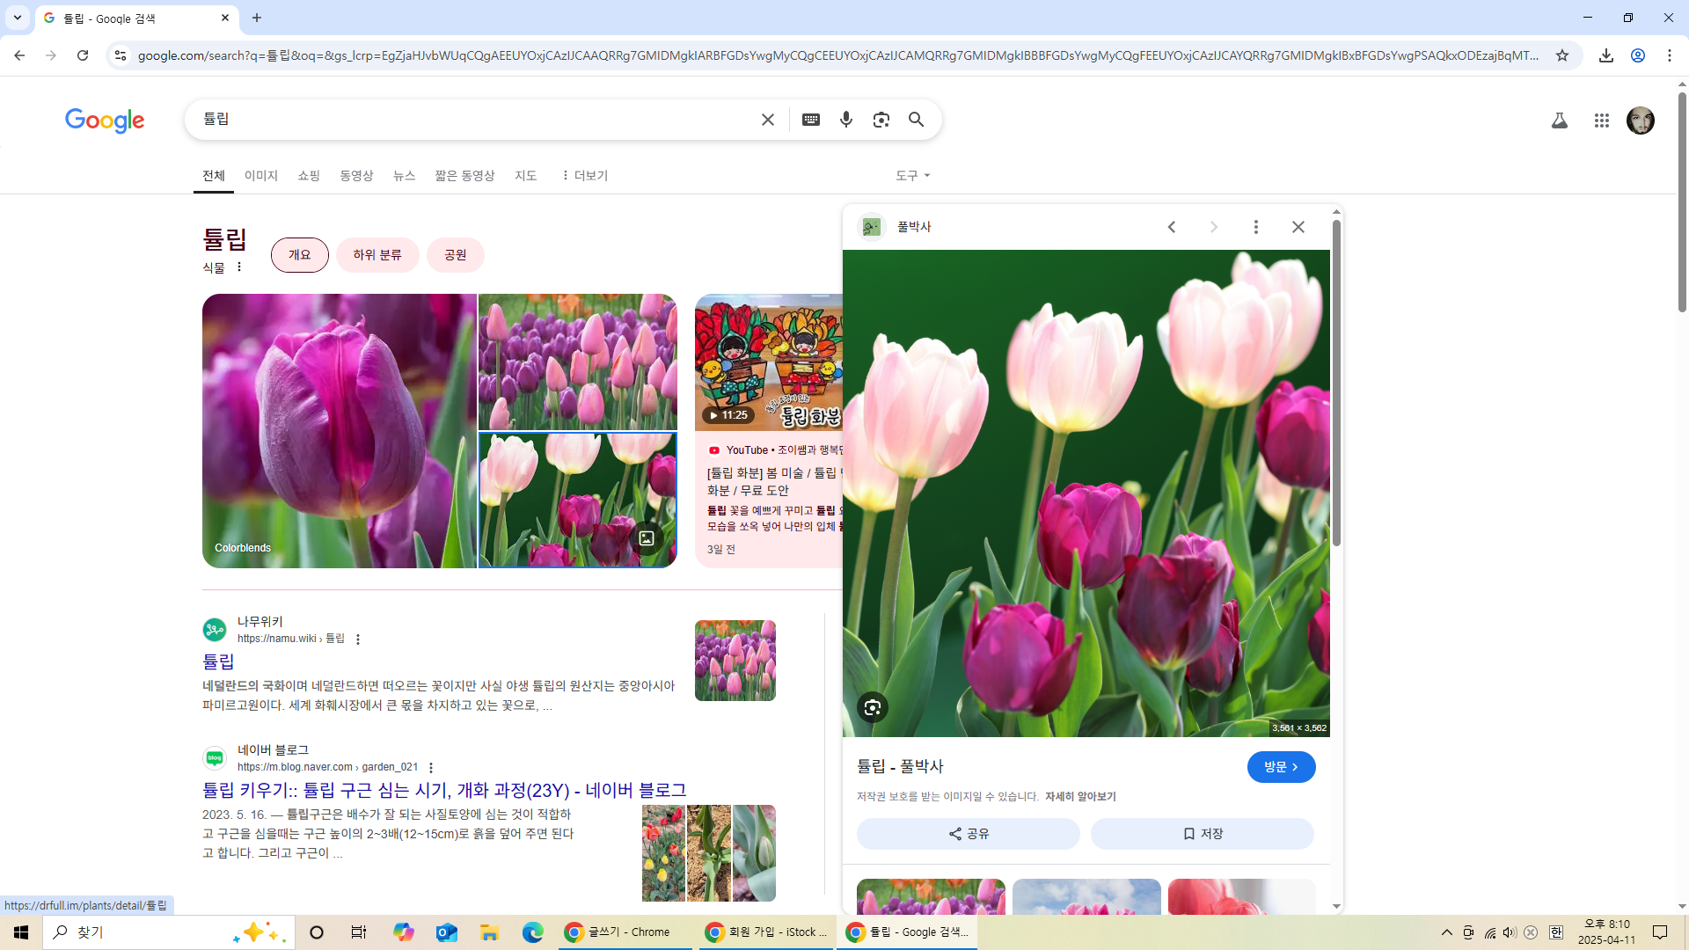Open Google Lens camera icon in search bar
The image size is (1689, 950).
point(881,120)
